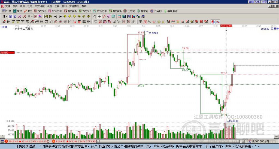Click the black right arrow icon

coord(60,17)
